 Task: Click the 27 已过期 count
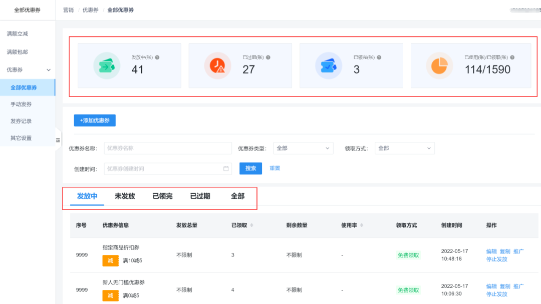point(248,69)
